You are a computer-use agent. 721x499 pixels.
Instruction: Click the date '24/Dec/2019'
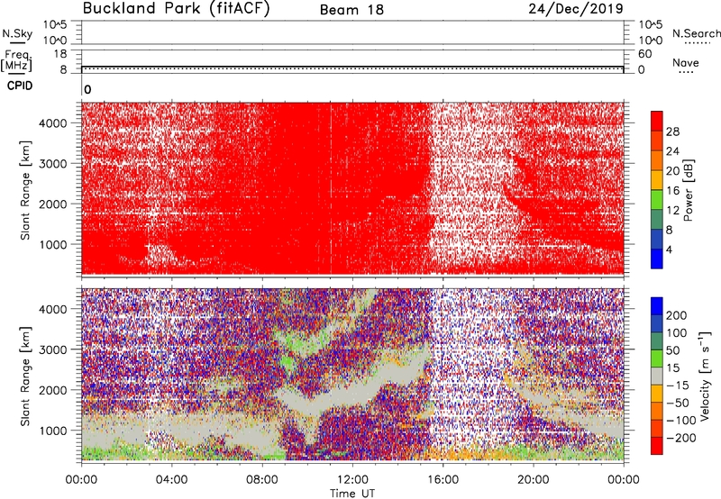(x=576, y=9)
